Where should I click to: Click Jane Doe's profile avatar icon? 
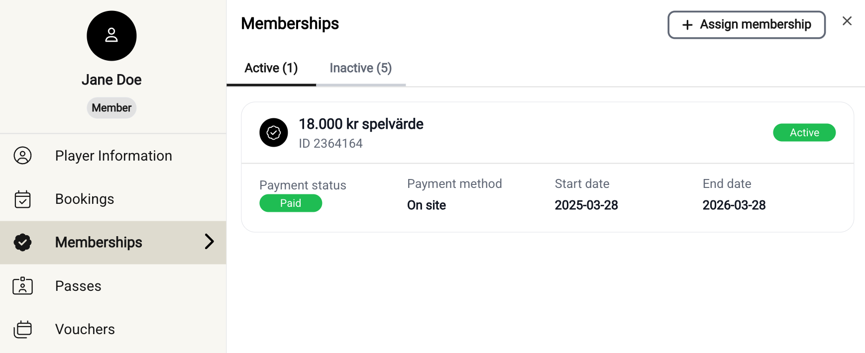click(111, 36)
